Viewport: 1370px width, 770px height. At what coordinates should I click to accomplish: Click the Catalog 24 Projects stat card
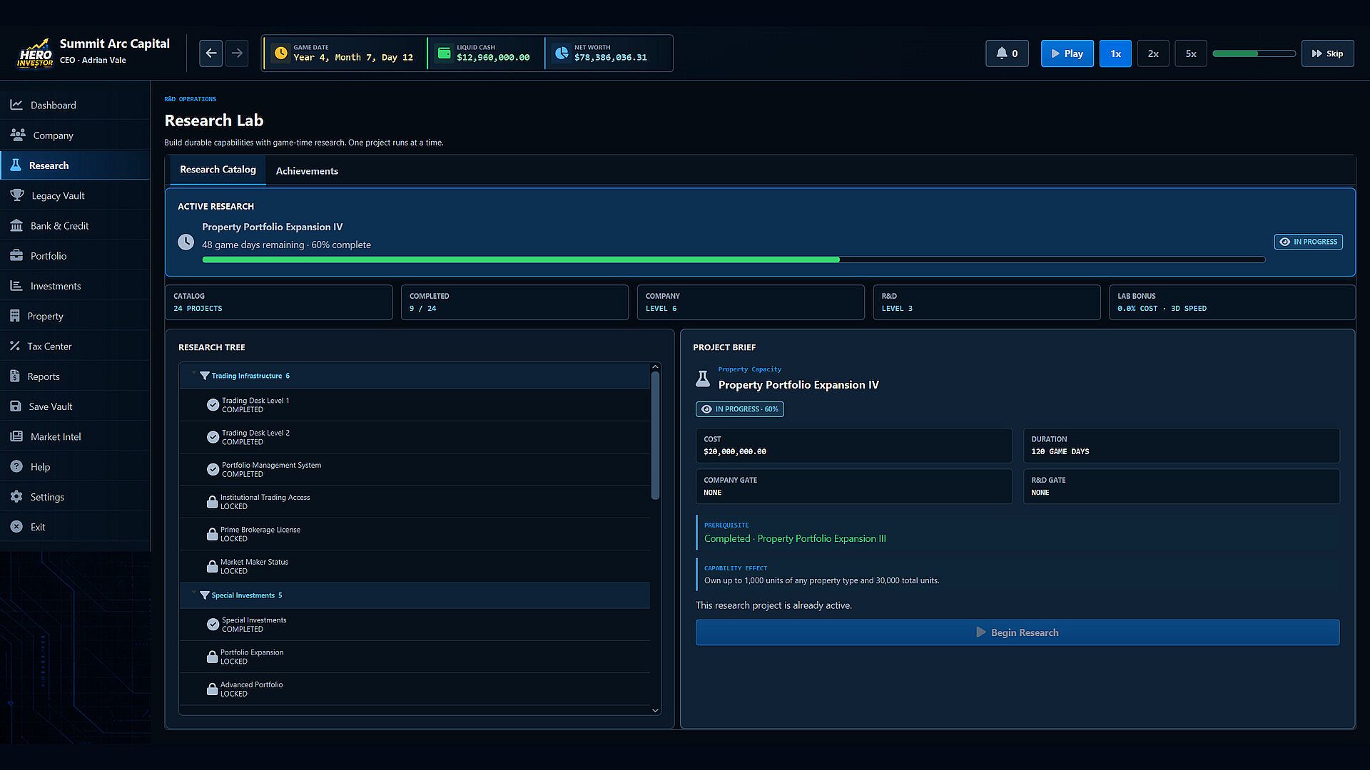pyautogui.click(x=278, y=302)
